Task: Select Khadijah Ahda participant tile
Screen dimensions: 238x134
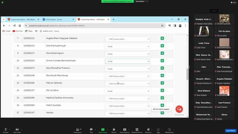Action: pos(204,19)
